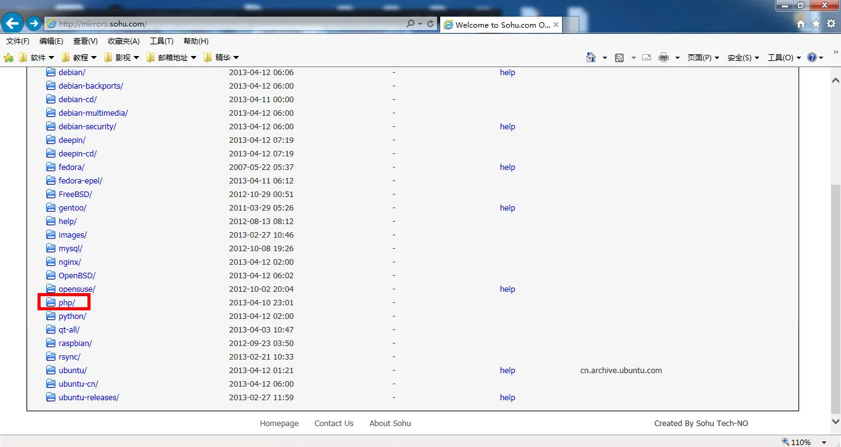Image resolution: width=841 pixels, height=447 pixels.
Task: Click the RSS feeds icon in command bar
Action: (x=619, y=57)
